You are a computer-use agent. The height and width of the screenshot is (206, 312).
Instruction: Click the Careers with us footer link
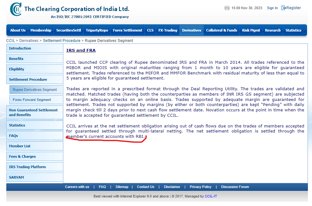coord(77,187)
